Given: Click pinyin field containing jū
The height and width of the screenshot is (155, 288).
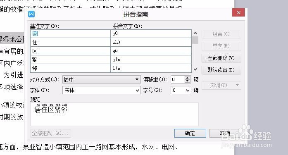Looking at the screenshot, I should [x=151, y=34].
